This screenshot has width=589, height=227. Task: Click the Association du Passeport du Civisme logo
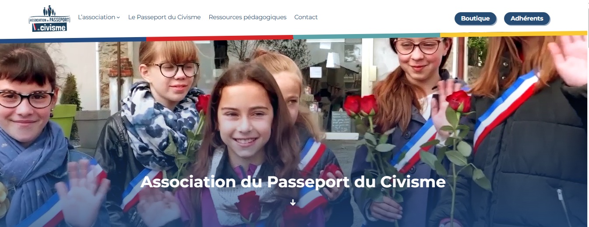tap(49, 18)
